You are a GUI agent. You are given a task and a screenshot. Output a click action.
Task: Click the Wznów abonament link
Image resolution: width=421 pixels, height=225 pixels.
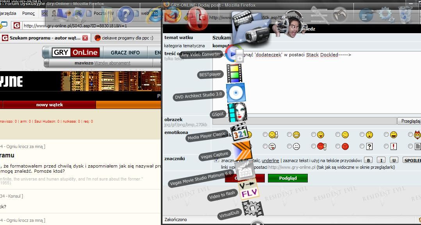coord(112,63)
